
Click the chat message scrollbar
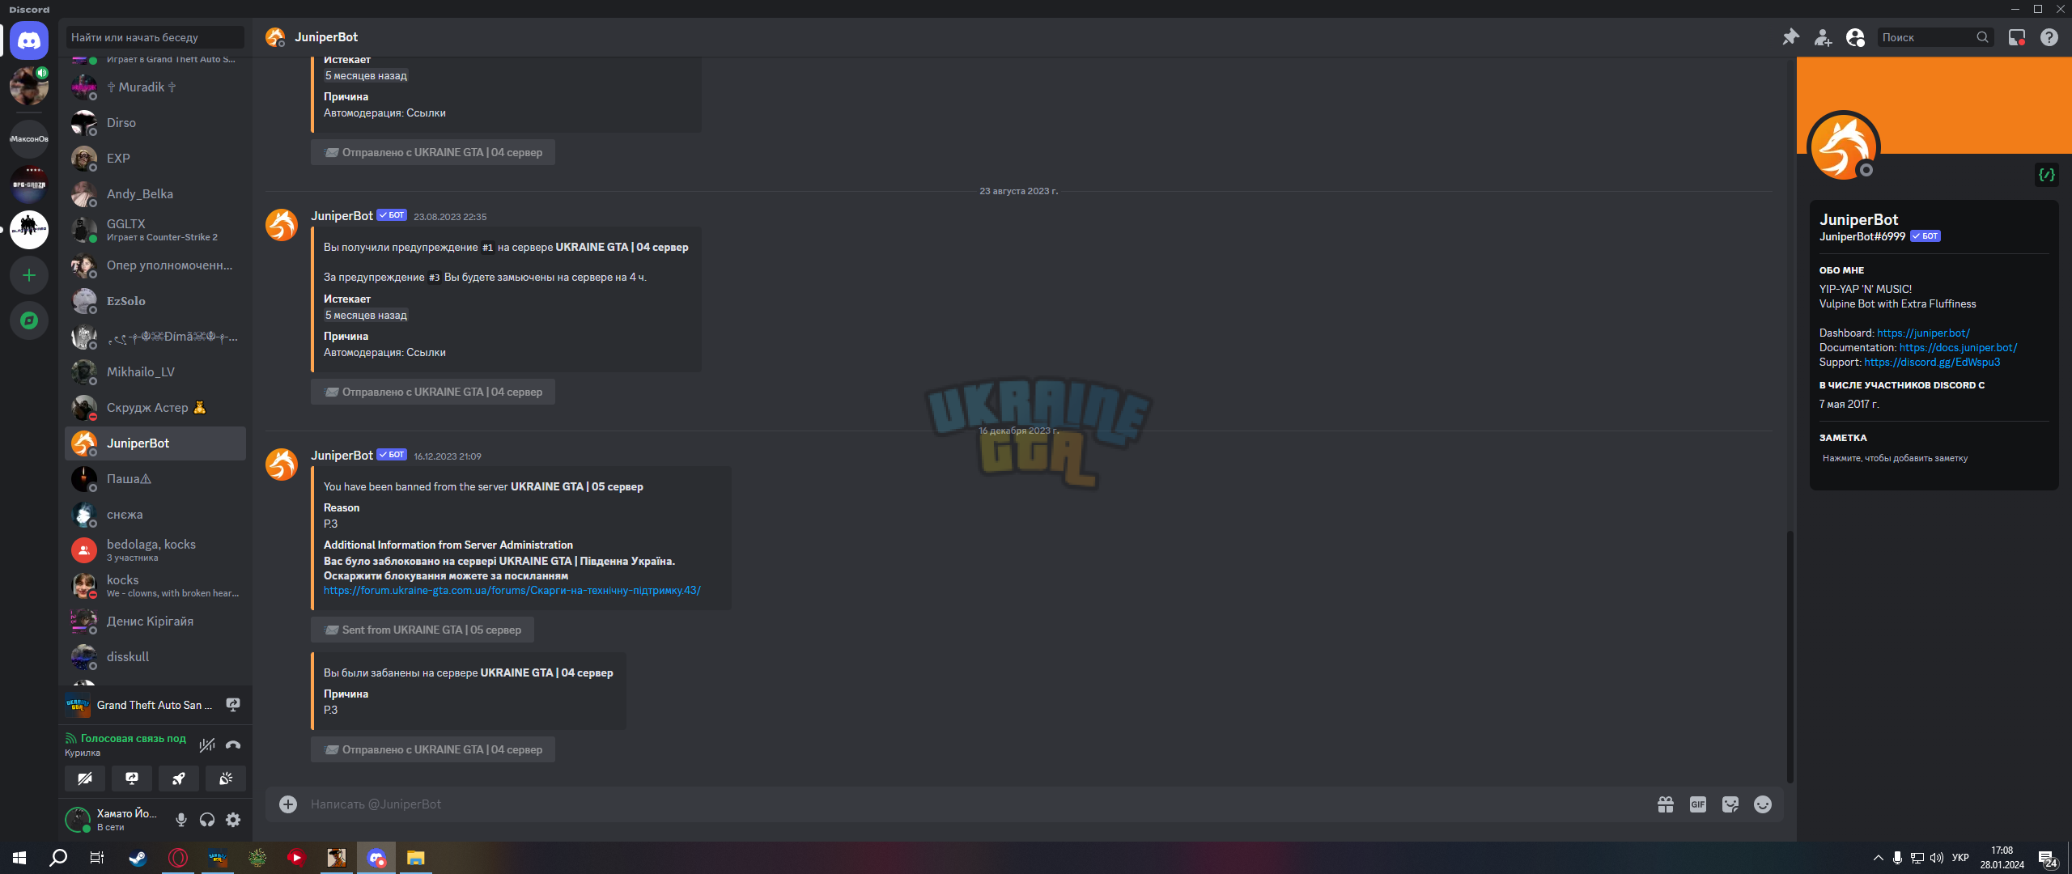click(1790, 655)
